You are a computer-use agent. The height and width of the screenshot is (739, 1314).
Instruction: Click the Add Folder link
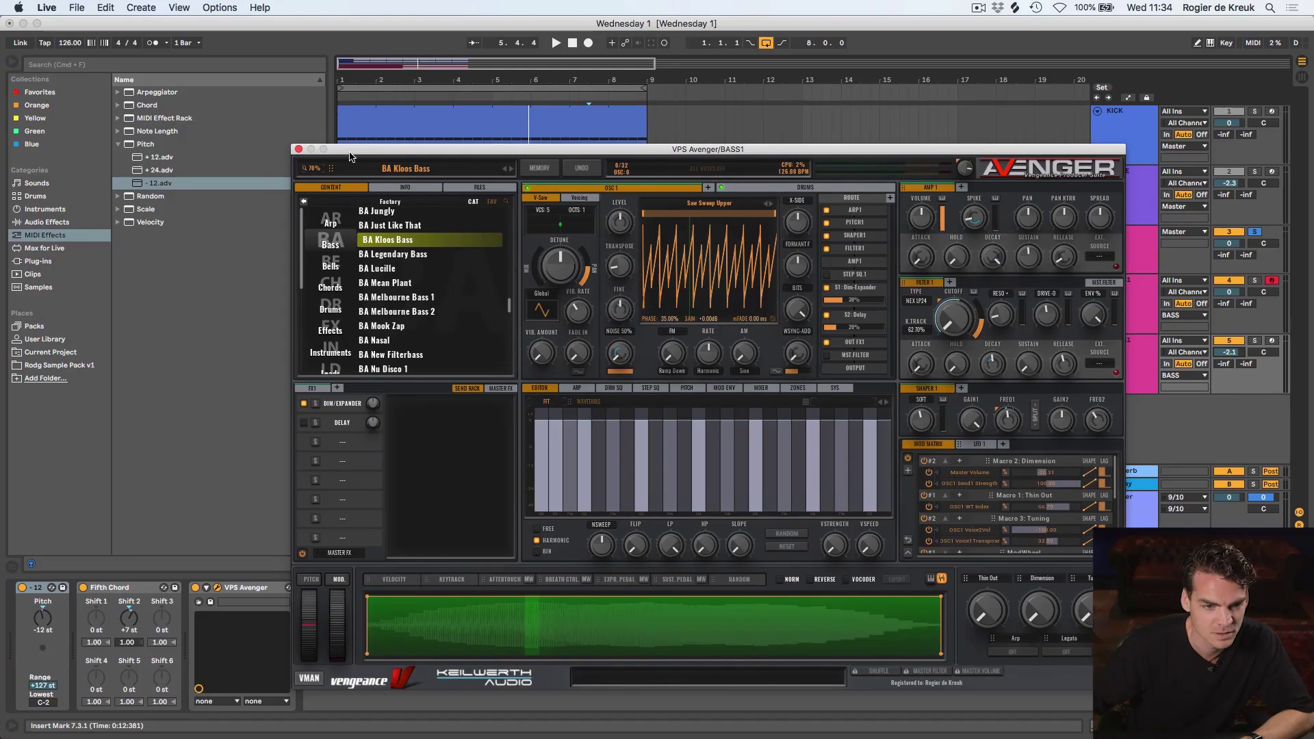pyautogui.click(x=45, y=378)
